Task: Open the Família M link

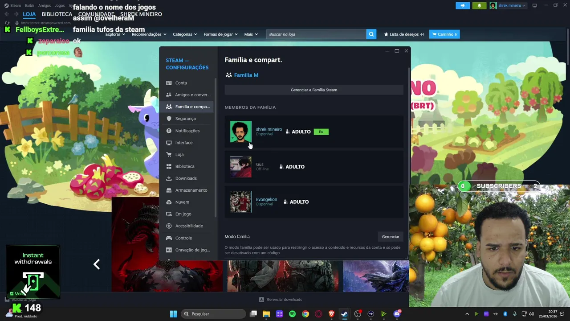Action: (246, 75)
